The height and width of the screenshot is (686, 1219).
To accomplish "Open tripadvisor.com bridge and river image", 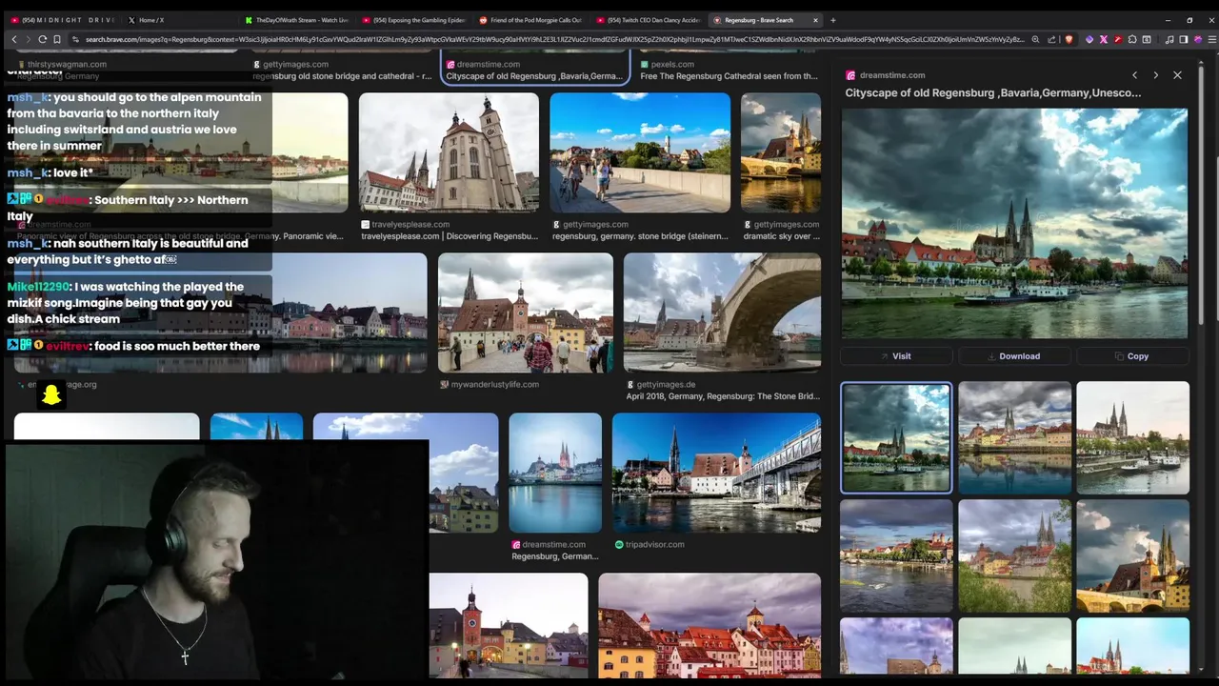I will (716, 473).
